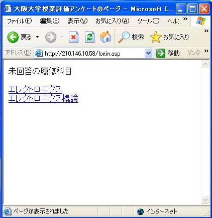Expand toolbar overflow chevron beside お気に入り
The width and height of the screenshot is (212, 218).
[206, 31]
